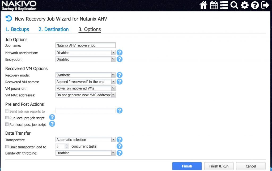Open Transporters Automatic selection dropdown
The height and width of the screenshot is (171, 272).
coord(86,140)
